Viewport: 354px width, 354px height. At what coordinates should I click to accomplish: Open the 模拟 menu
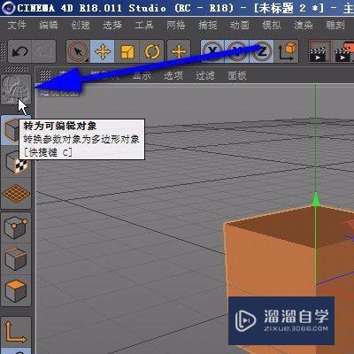[x=272, y=25]
